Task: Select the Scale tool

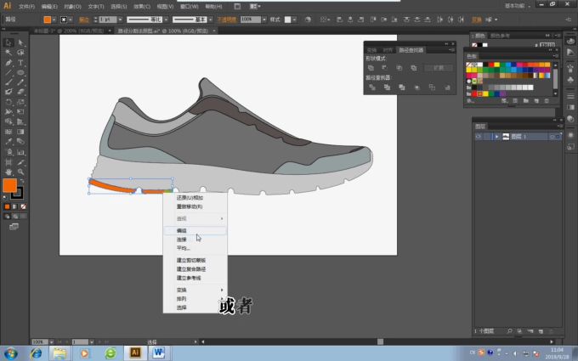Action: point(20,102)
